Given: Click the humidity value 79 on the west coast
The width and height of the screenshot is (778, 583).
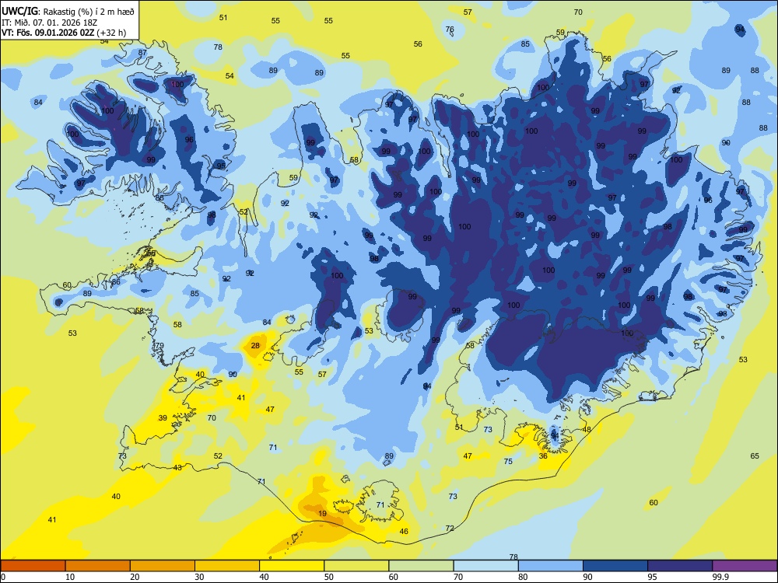Looking at the screenshot, I should click(159, 346).
